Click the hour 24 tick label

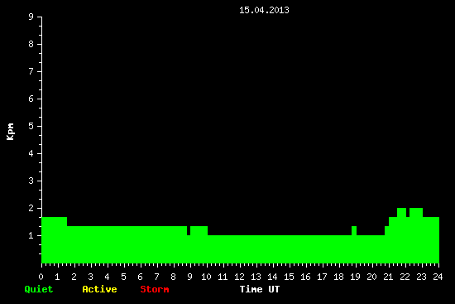coord(438,277)
